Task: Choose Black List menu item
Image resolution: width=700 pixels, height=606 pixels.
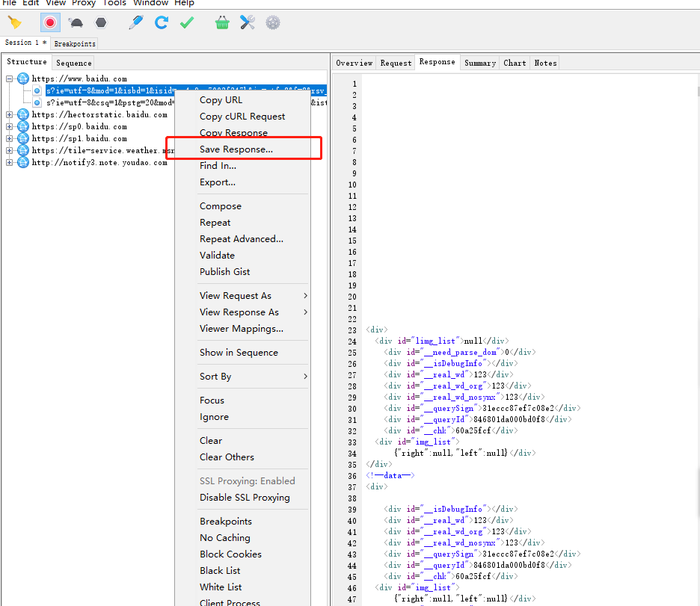Action: (242, 571)
